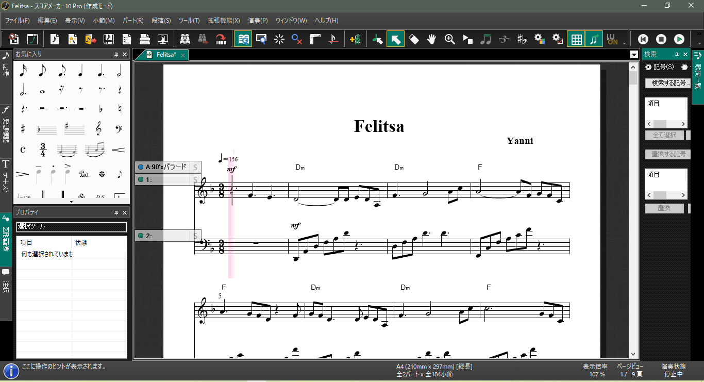Select the eraser tool

click(414, 39)
